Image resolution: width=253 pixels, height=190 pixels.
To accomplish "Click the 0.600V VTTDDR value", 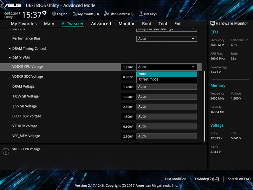I will (x=128, y=127).
